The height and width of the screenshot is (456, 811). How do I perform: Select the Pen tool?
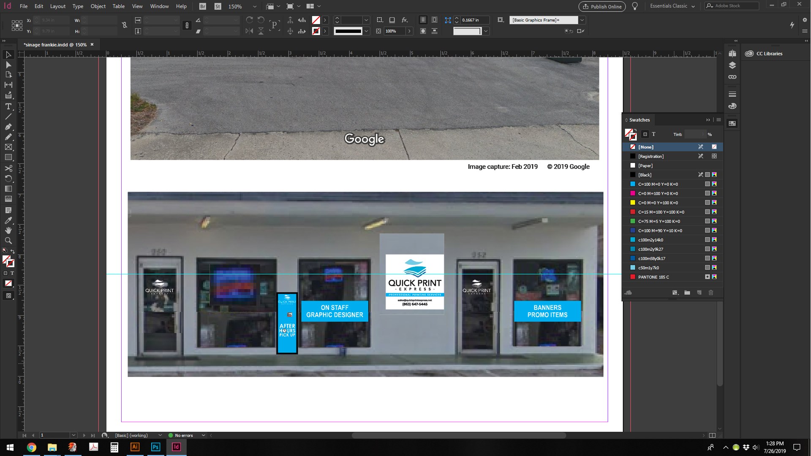click(8, 127)
